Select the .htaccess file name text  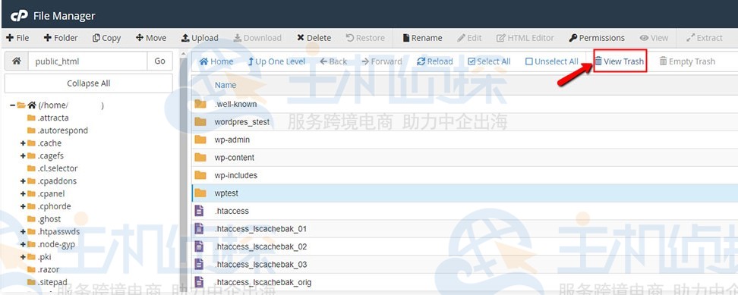(232, 211)
